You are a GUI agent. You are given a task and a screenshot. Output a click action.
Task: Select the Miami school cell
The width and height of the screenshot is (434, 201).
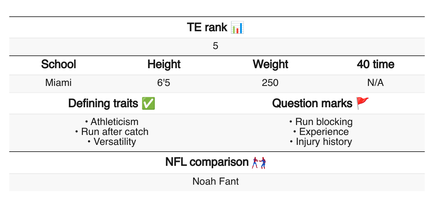59,83
